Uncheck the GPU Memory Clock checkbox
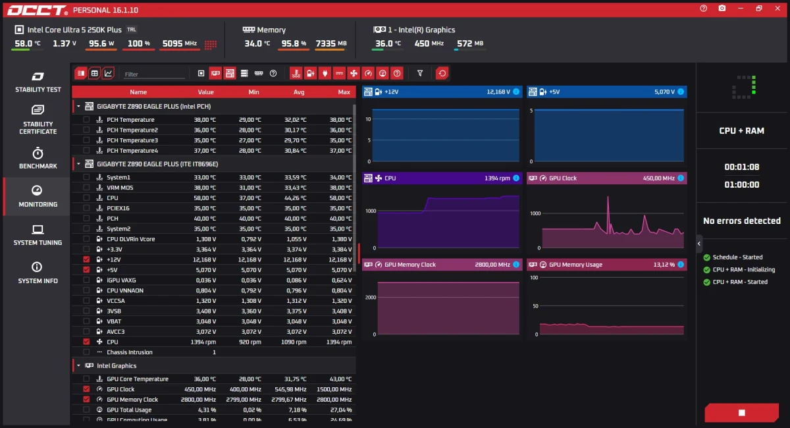The width and height of the screenshot is (790, 428). (86, 400)
